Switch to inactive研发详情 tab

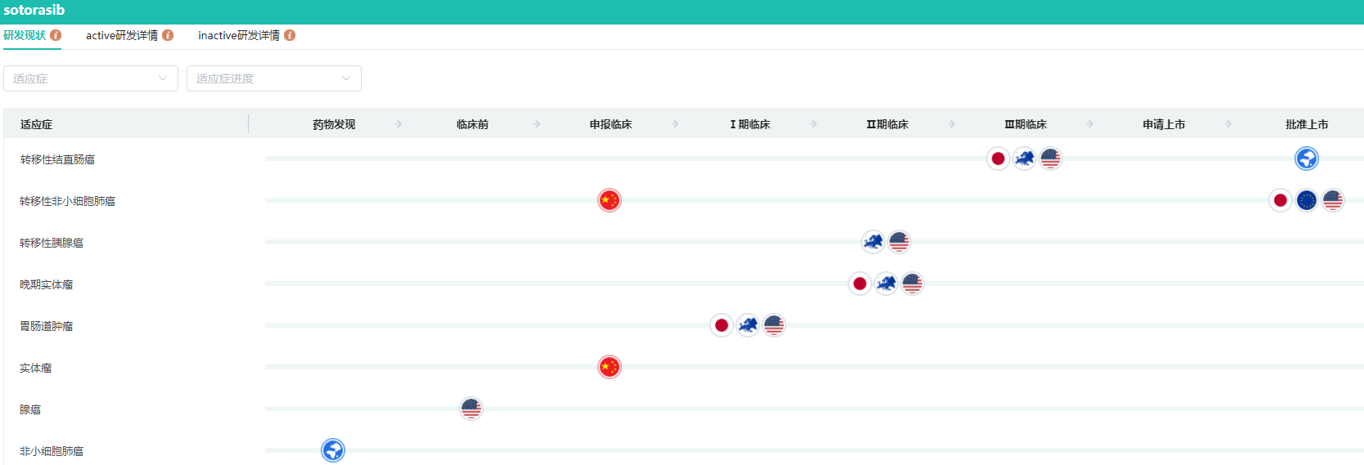(x=239, y=35)
